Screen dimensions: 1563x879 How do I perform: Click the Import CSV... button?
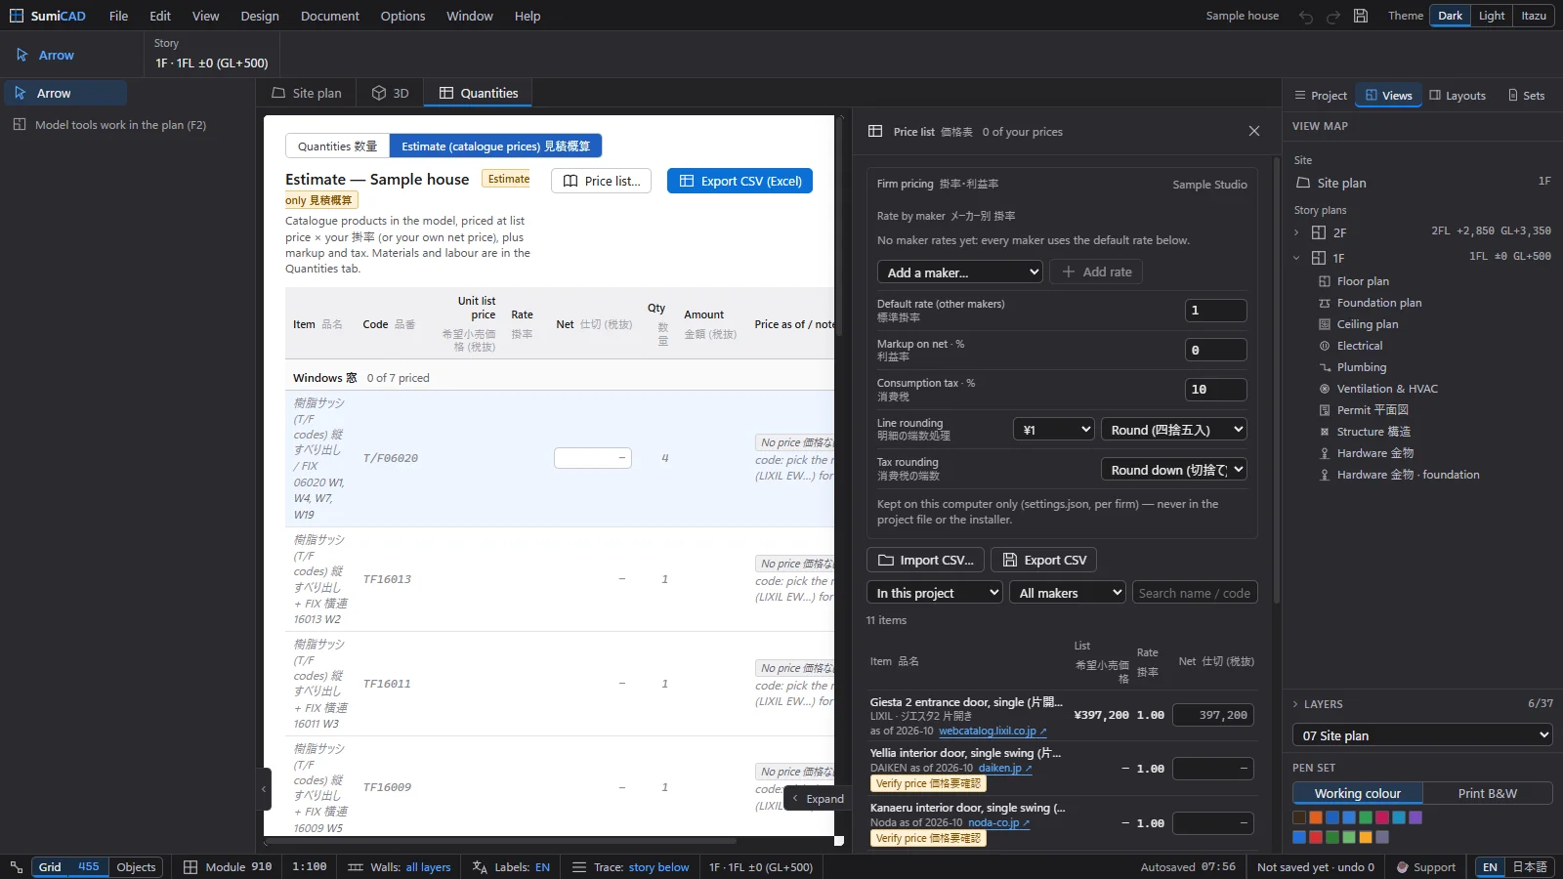925,560
